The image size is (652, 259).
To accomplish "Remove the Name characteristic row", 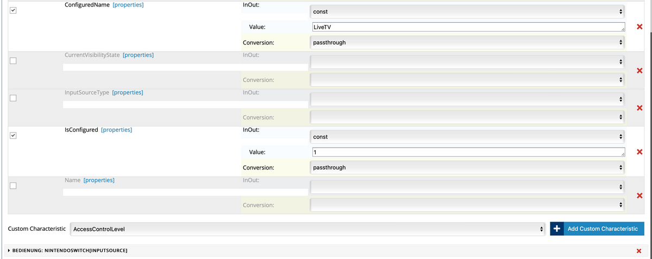I will (x=640, y=195).
